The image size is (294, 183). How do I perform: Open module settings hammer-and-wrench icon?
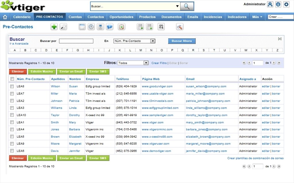[x=180, y=27]
